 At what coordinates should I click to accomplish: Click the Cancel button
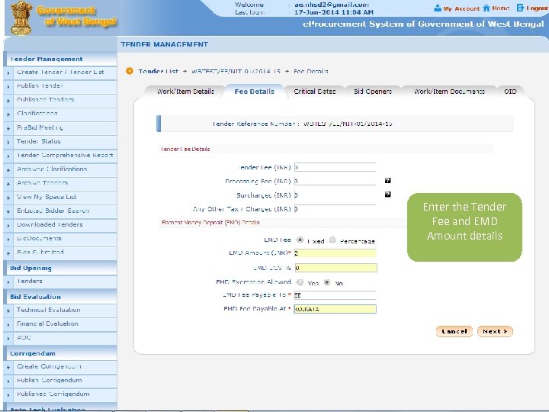(454, 331)
